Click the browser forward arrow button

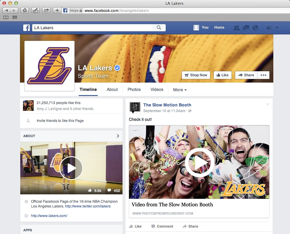tap(14, 10)
